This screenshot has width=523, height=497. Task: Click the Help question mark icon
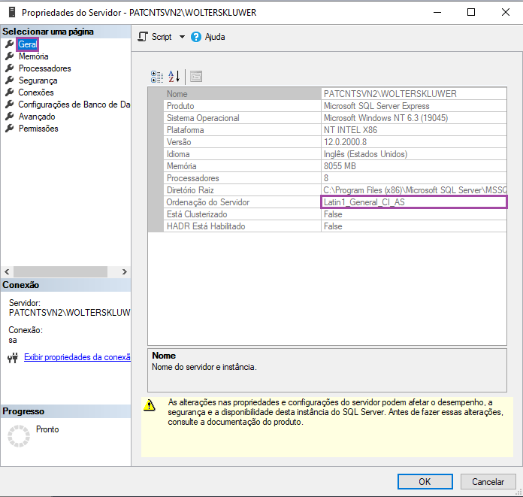point(196,37)
